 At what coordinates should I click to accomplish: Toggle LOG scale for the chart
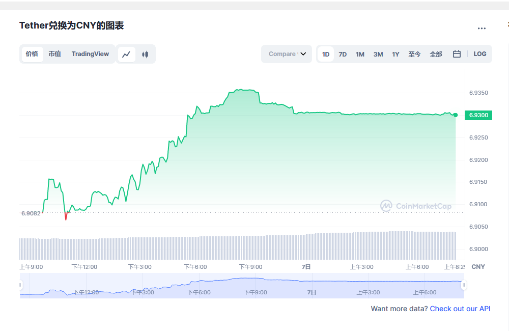(x=479, y=53)
